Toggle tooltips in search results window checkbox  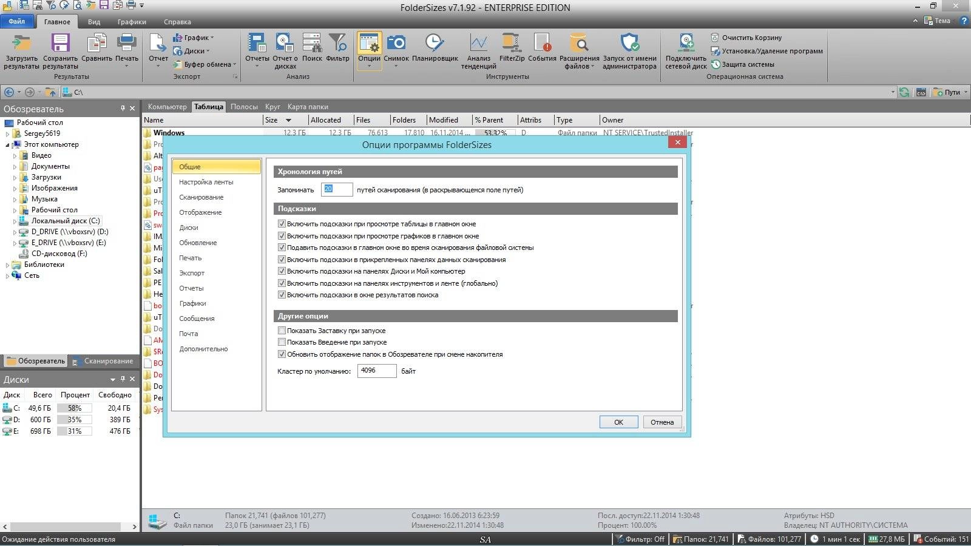click(x=282, y=295)
